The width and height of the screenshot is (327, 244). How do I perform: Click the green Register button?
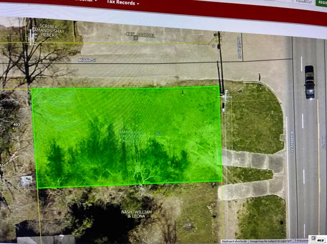pyautogui.click(x=322, y=3)
